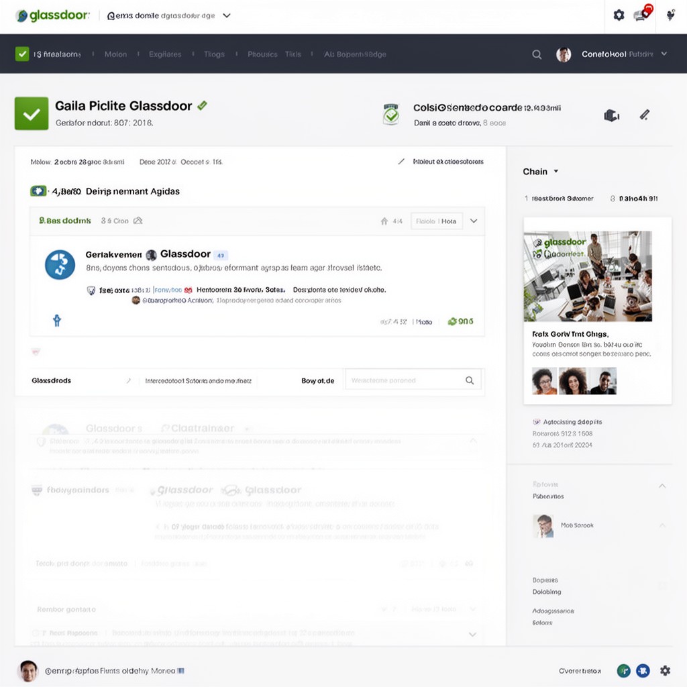
Task: Click the blue round icon in the footer
Action: 643,670
